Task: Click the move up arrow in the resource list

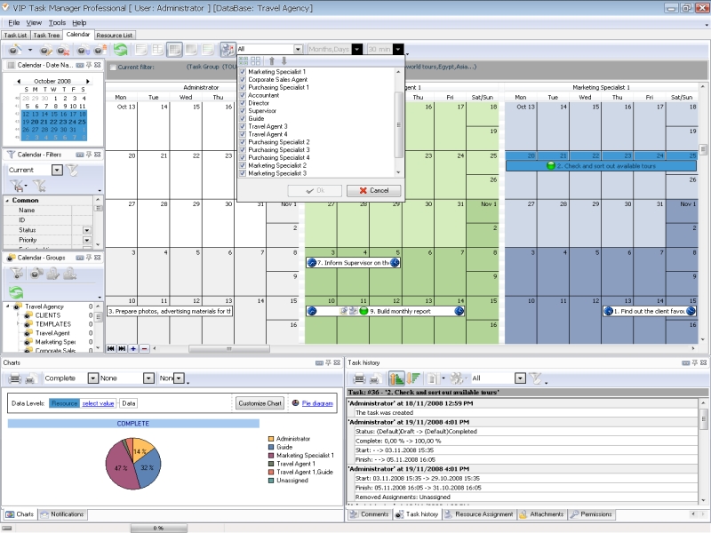Action: click(x=272, y=60)
